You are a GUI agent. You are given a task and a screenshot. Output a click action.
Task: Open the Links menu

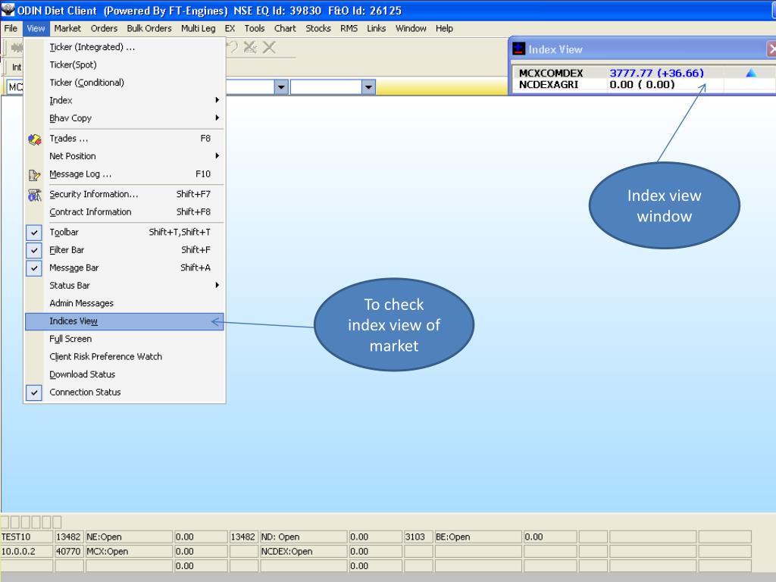click(376, 28)
